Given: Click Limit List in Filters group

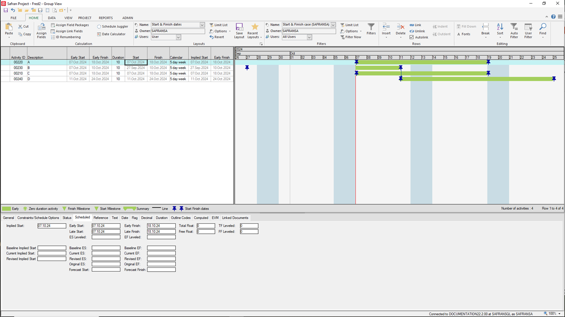Looking at the screenshot, I should tap(349, 25).
